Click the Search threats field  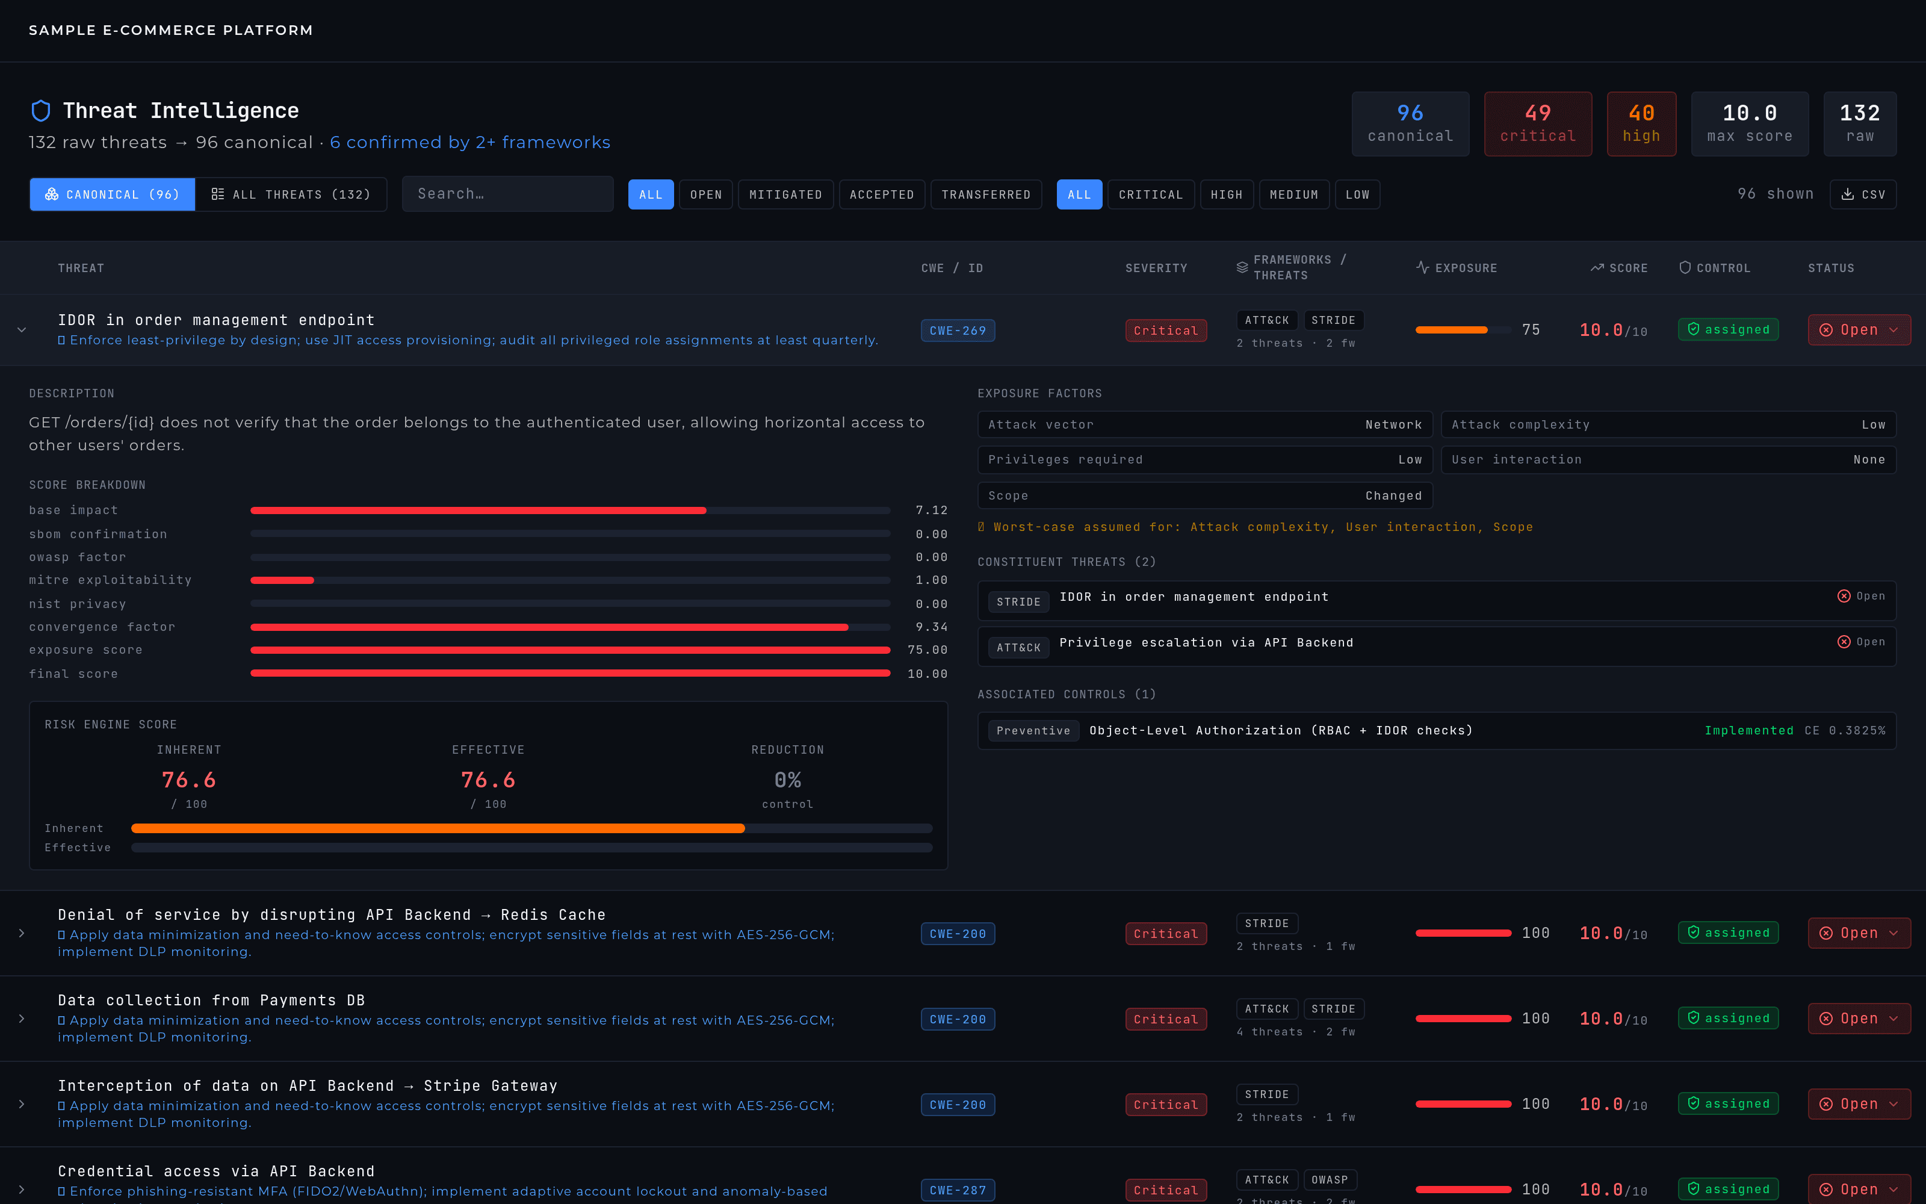pos(508,193)
